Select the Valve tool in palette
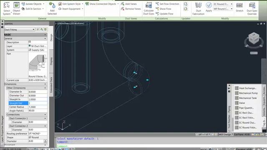Viewport: 267px width, 150px height. pyautogui.click(x=240, y=103)
